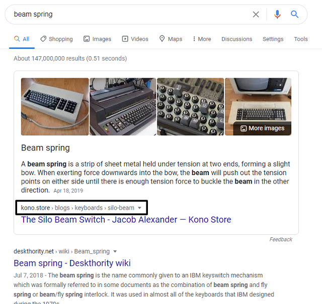The height and width of the screenshot is (304, 322).
Task: Start voice search with microphone icon
Action: [277, 15]
